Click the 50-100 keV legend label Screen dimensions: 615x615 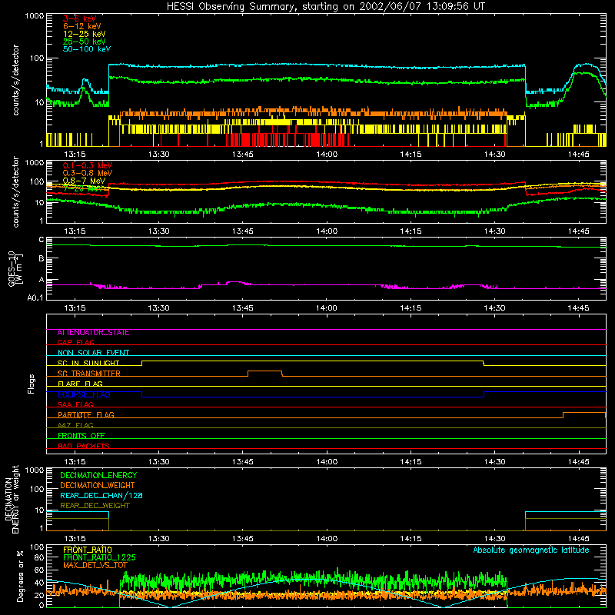(87, 49)
